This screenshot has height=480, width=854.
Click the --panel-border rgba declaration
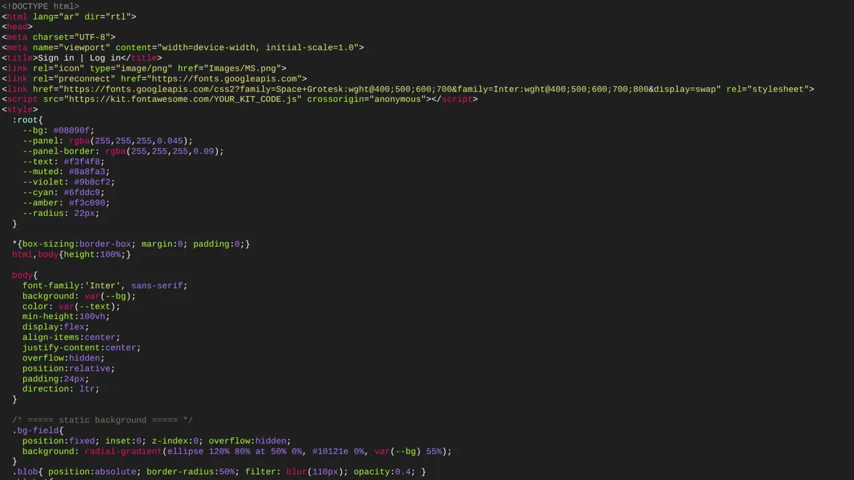[x=123, y=151]
